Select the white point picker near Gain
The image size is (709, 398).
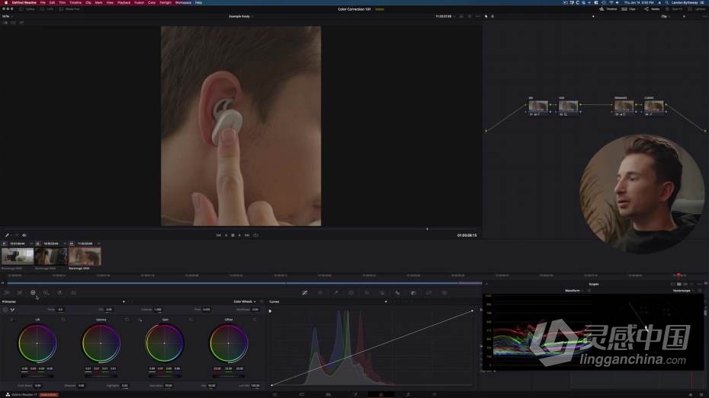click(140, 320)
